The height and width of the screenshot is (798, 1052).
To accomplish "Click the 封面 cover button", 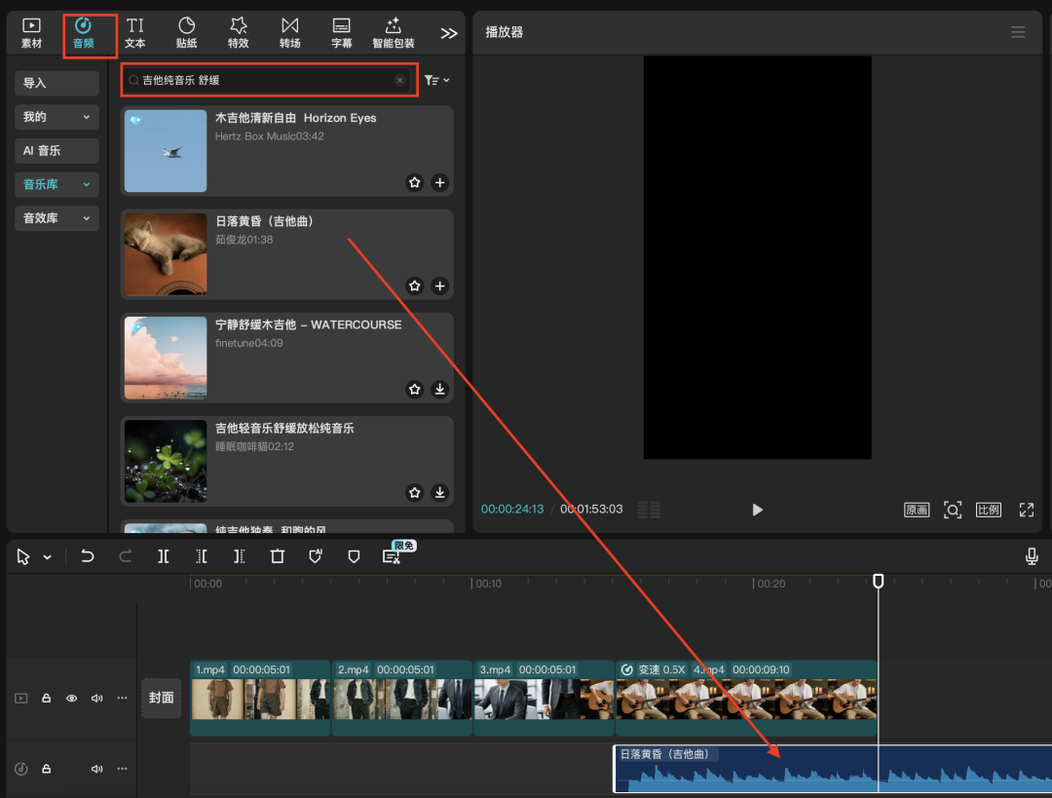I will point(161,698).
